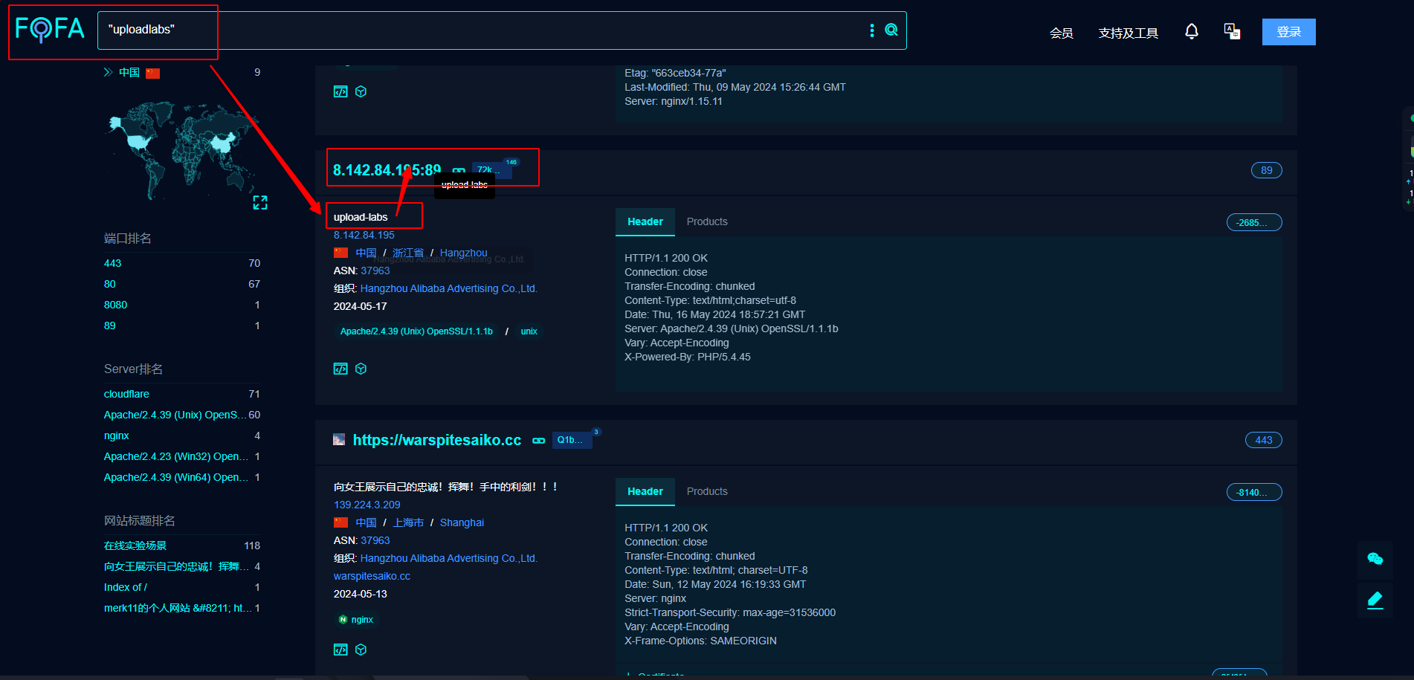Filter results by port 443
The image size is (1414, 680).
112,262
